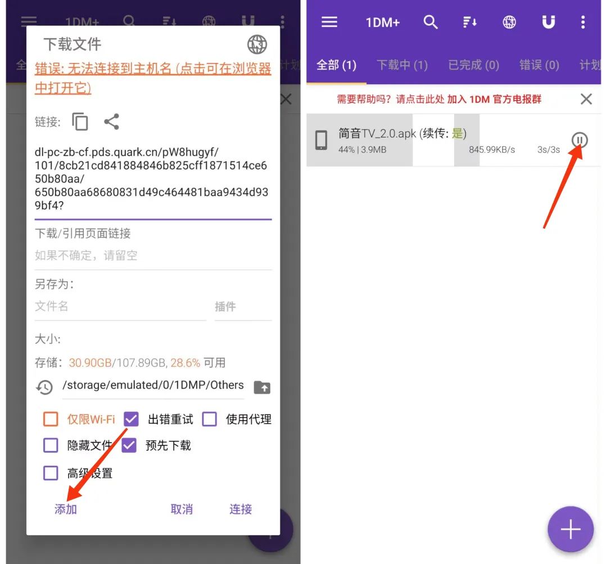Disable the 出错重试 checkbox
Image resolution: width=607 pixels, height=564 pixels.
[131, 419]
